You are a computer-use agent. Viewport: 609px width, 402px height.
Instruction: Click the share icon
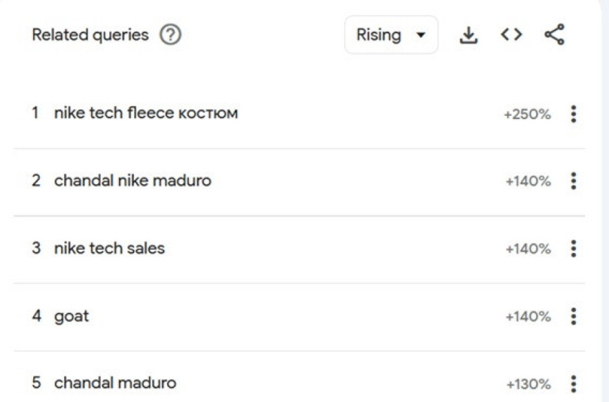click(554, 35)
